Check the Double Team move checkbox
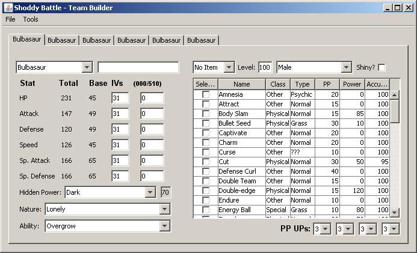This screenshot has width=417, height=253. click(206, 181)
